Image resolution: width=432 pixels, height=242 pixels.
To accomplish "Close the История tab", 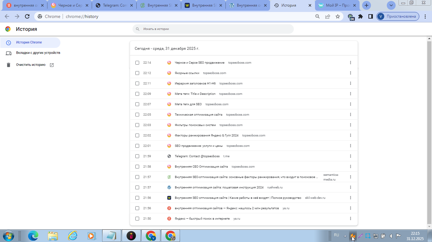I will (x=309, y=5).
